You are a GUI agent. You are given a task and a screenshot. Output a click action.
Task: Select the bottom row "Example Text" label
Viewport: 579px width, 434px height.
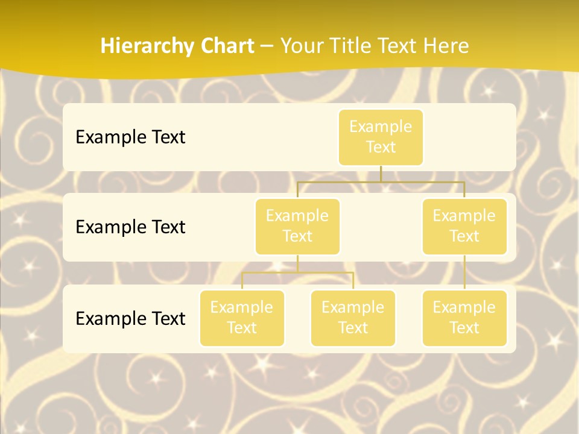(130, 319)
